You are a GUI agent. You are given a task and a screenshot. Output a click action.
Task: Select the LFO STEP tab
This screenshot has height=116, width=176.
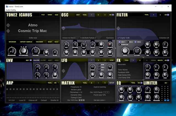(x=112, y=60)
